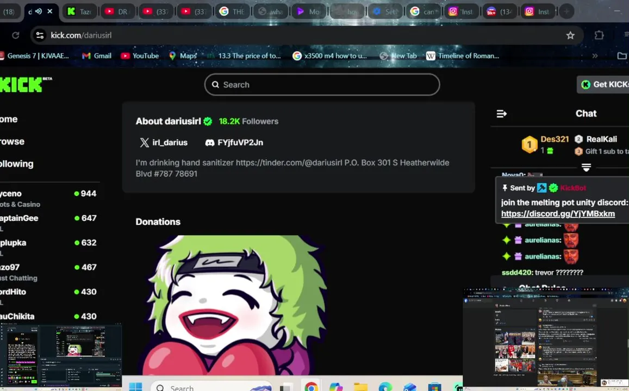Viewport: 629px width, 391px height.
Task: Open the plupka channel with 632 viewers
Action: (x=48, y=247)
